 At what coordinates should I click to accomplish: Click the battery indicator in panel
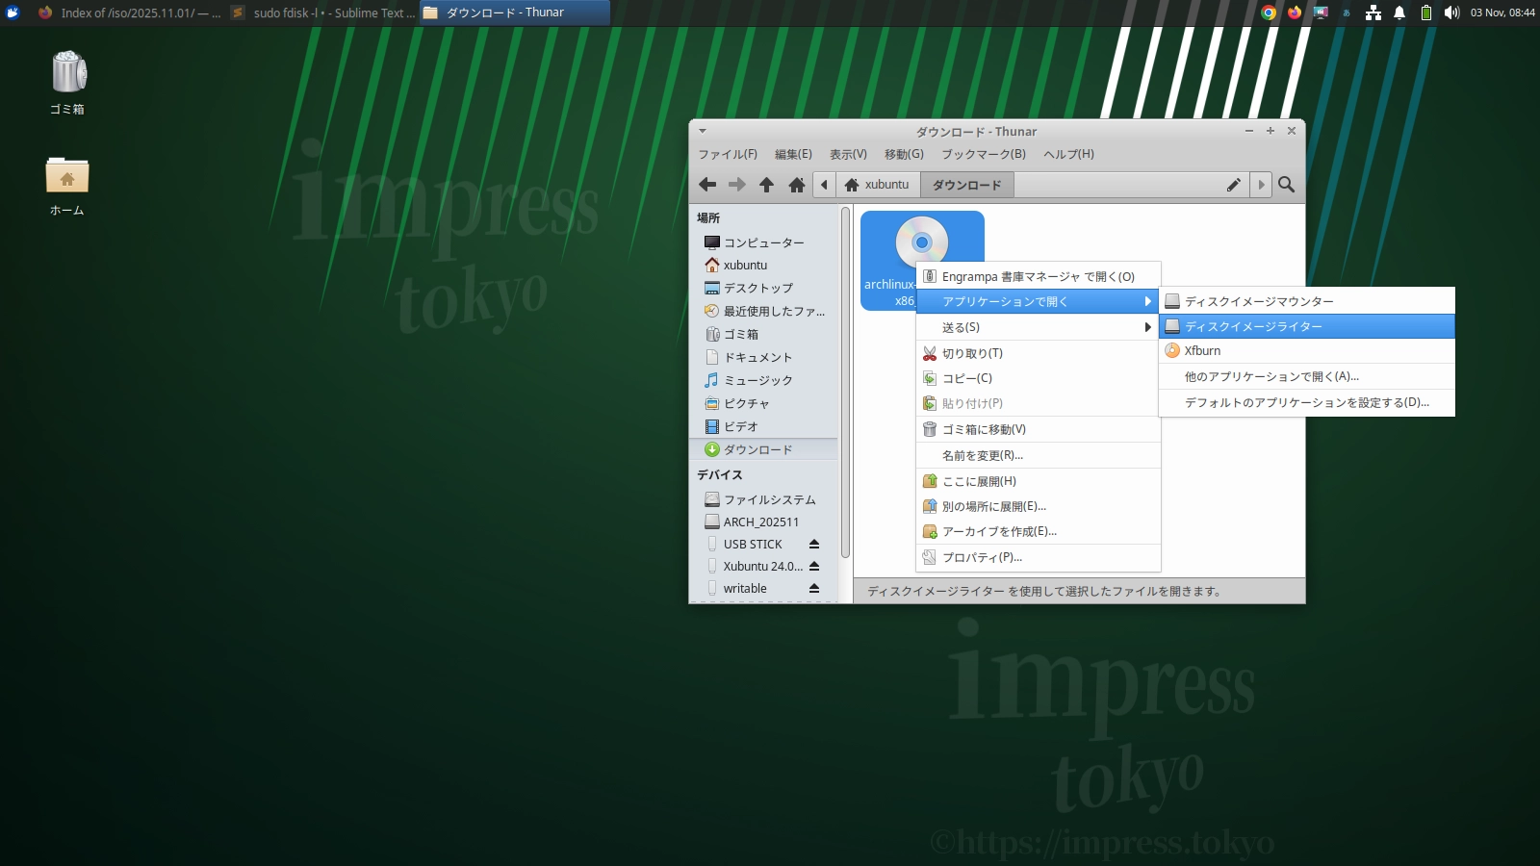pyautogui.click(x=1426, y=13)
